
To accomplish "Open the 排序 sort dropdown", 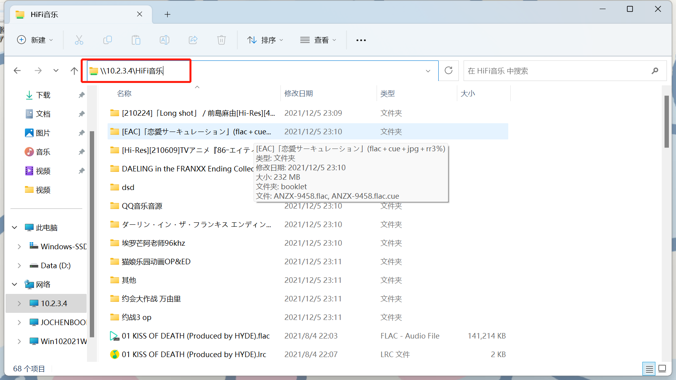I will [265, 40].
